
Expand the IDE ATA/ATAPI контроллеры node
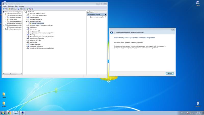point(26,16)
